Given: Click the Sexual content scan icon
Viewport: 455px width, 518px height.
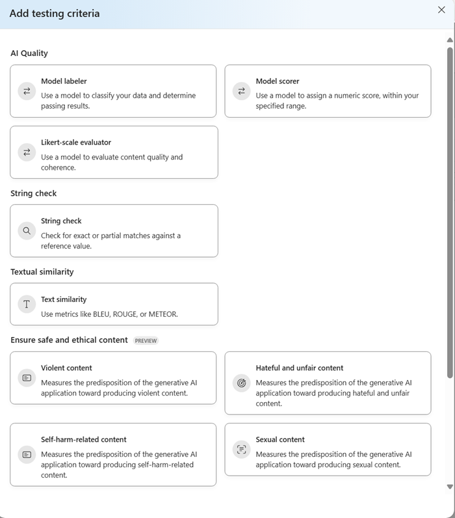Looking at the screenshot, I should (x=242, y=449).
